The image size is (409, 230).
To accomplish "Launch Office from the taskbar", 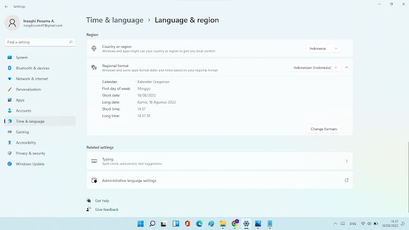I will coord(188,224).
